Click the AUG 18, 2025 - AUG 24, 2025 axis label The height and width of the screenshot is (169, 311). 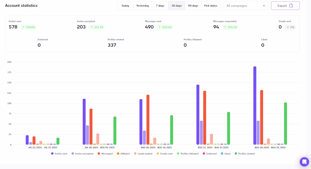tap(270, 148)
